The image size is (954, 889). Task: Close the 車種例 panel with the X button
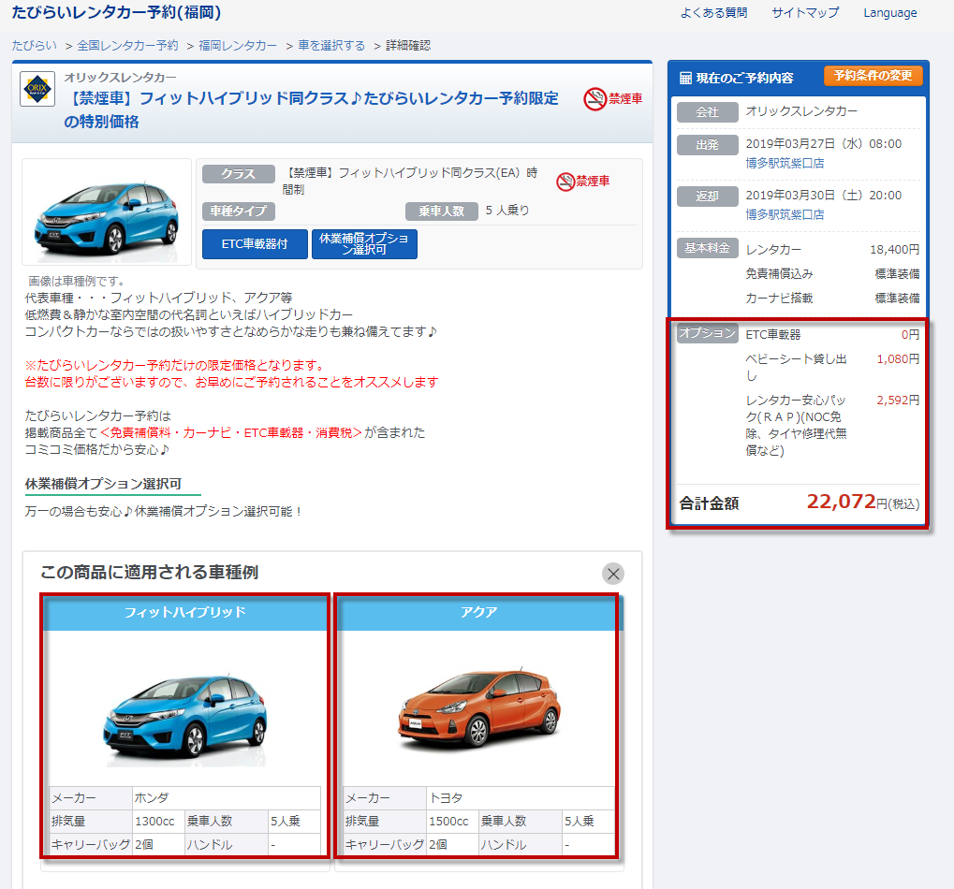[x=613, y=574]
